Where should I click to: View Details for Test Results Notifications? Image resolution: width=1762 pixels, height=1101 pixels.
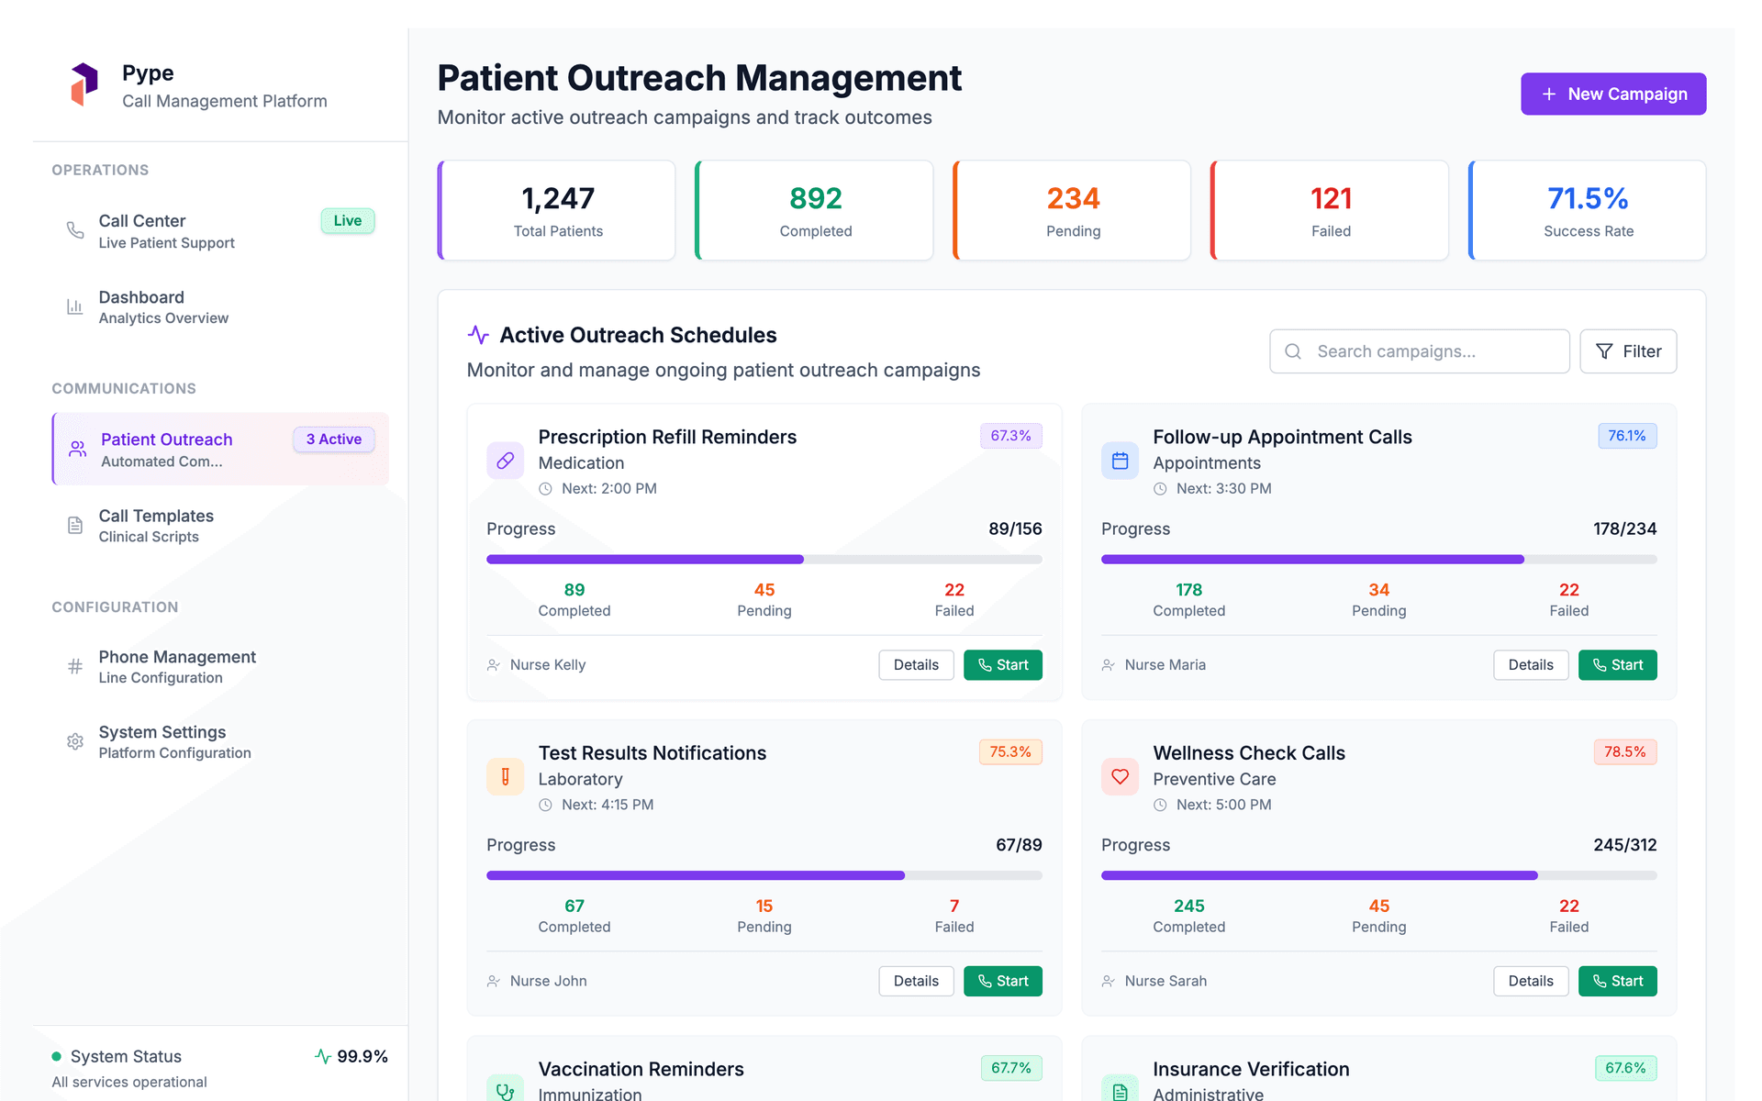(916, 981)
